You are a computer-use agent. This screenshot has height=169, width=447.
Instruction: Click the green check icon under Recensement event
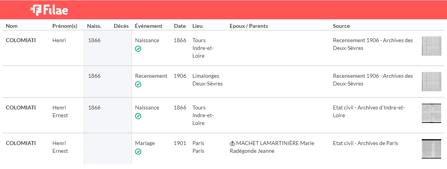(138, 84)
